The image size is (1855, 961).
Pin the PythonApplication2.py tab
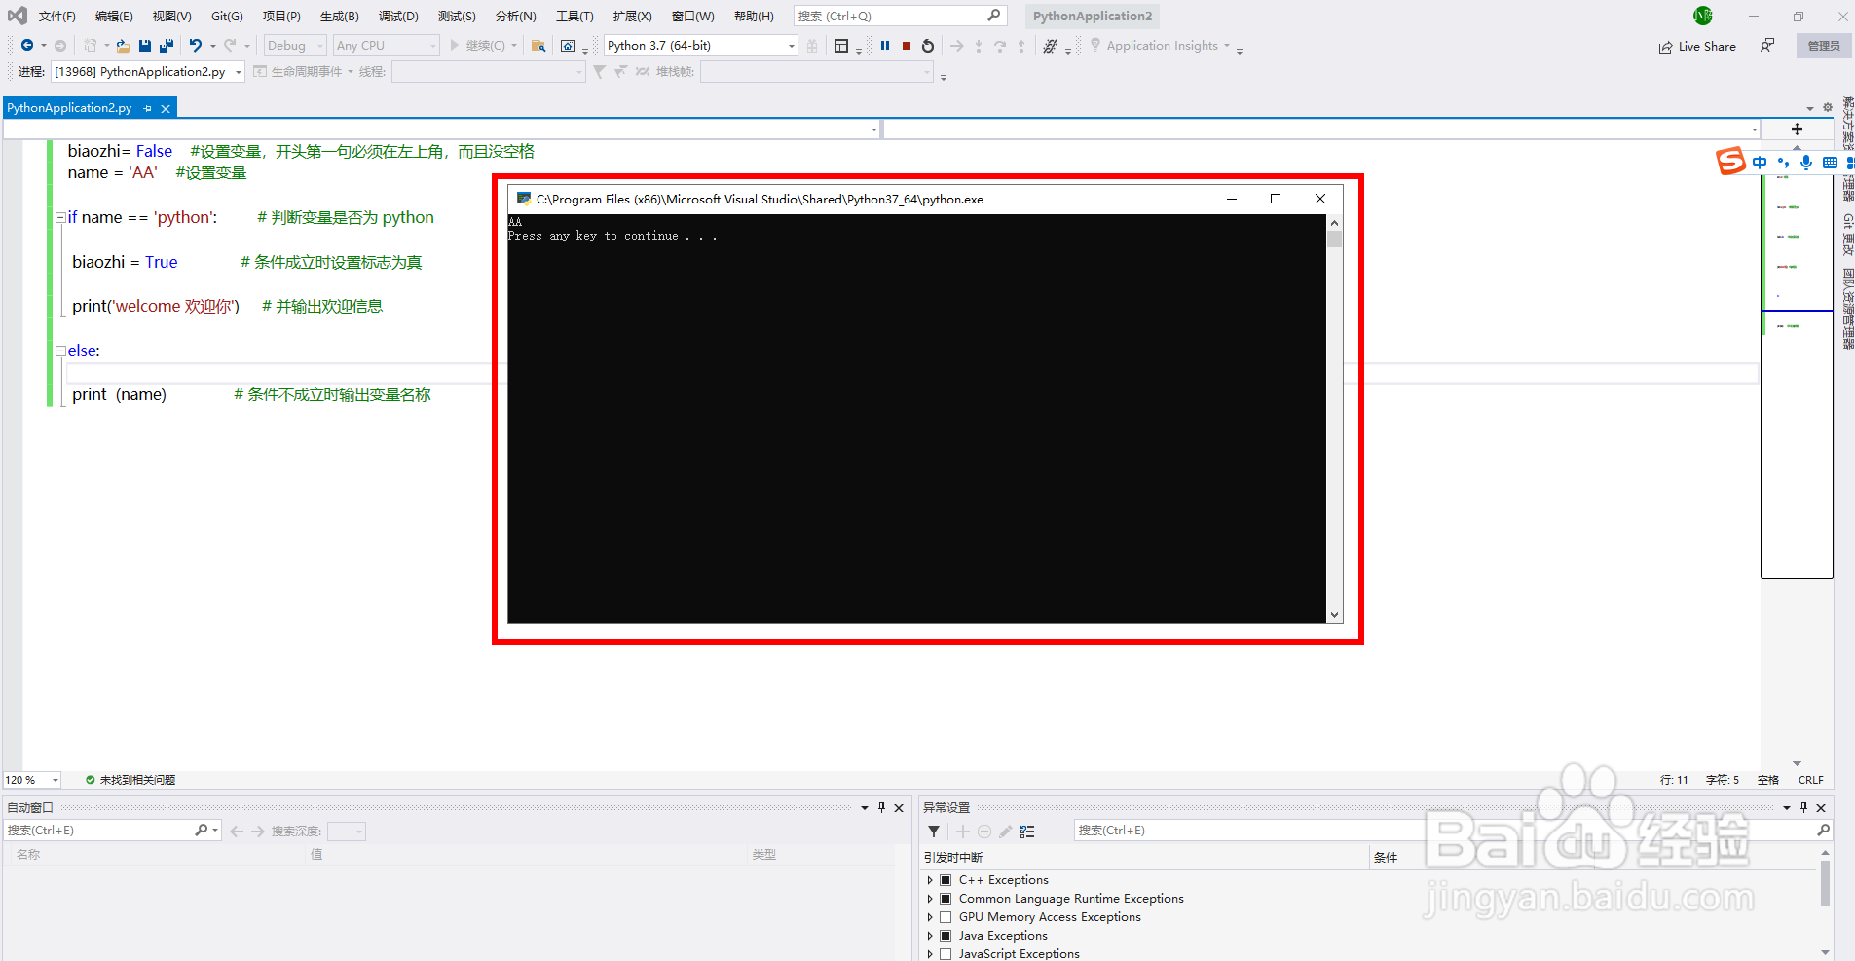tap(148, 109)
